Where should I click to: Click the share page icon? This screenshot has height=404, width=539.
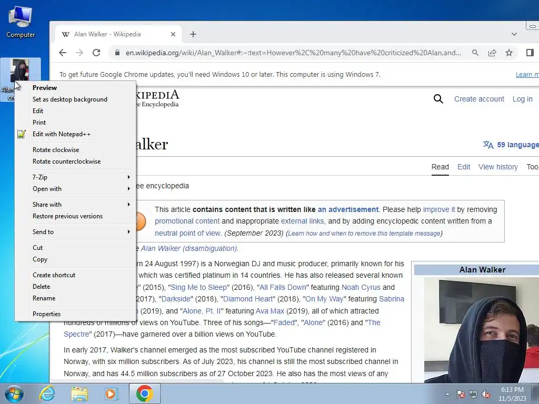click(x=492, y=53)
